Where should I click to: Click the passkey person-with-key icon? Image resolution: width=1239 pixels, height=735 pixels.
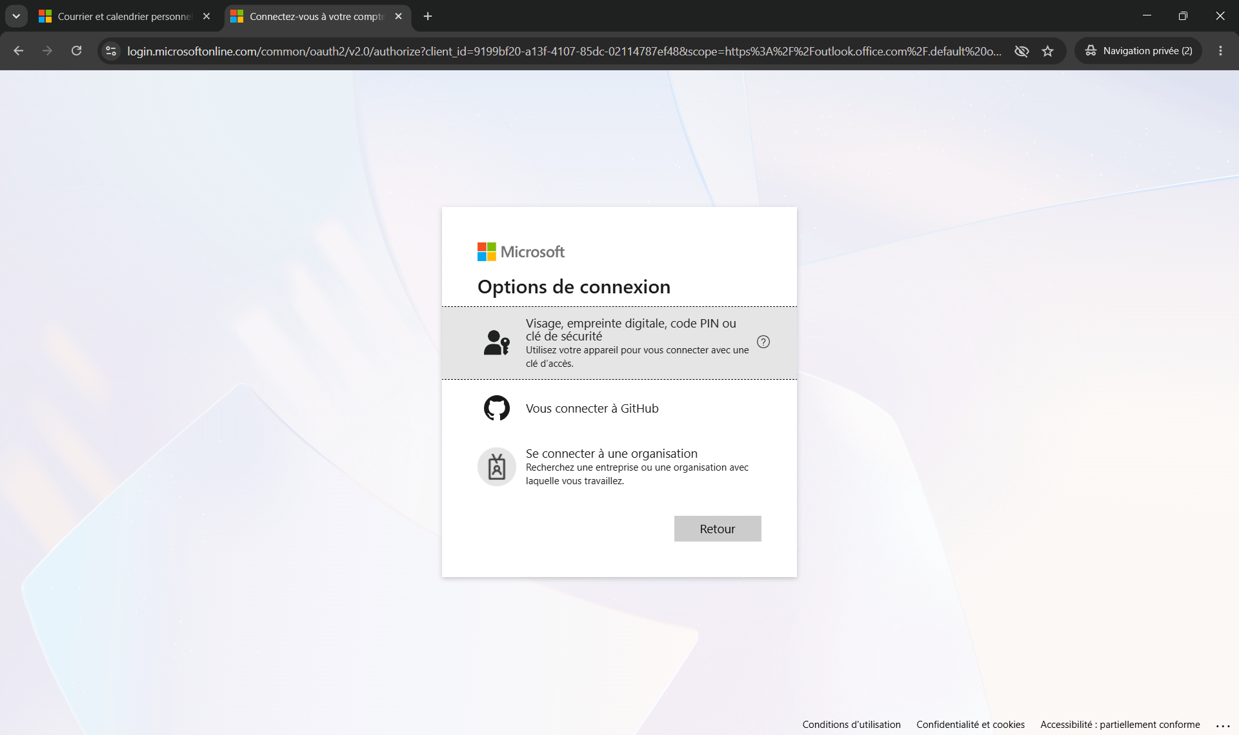click(x=496, y=342)
